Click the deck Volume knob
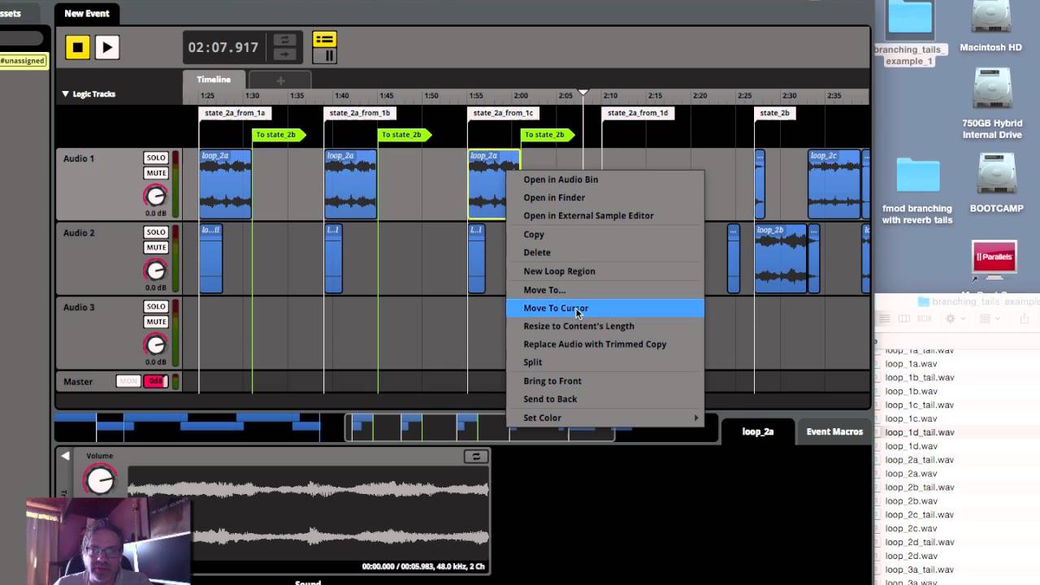This screenshot has height=585, width=1040. point(100,480)
